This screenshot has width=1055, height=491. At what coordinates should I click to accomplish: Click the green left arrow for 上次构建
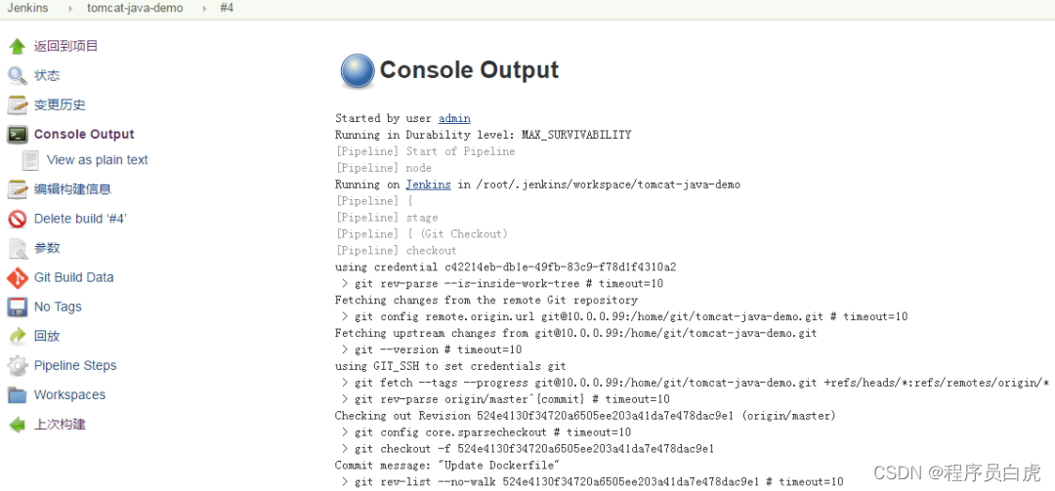coord(18,425)
